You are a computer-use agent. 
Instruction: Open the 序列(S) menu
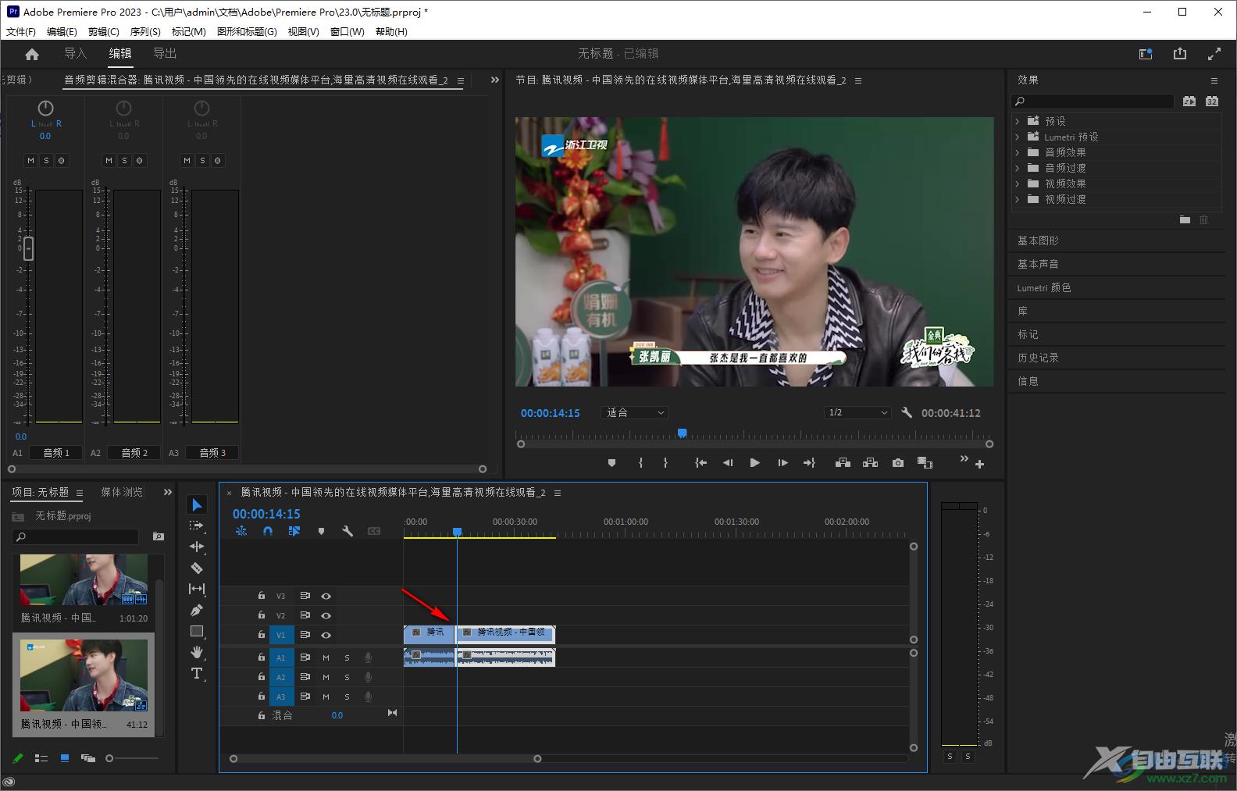click(145, 32)
